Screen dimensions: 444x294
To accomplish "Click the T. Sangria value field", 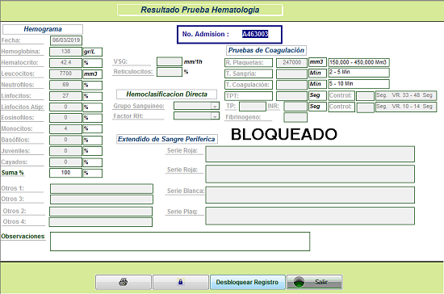I will [x=291, y=73].
